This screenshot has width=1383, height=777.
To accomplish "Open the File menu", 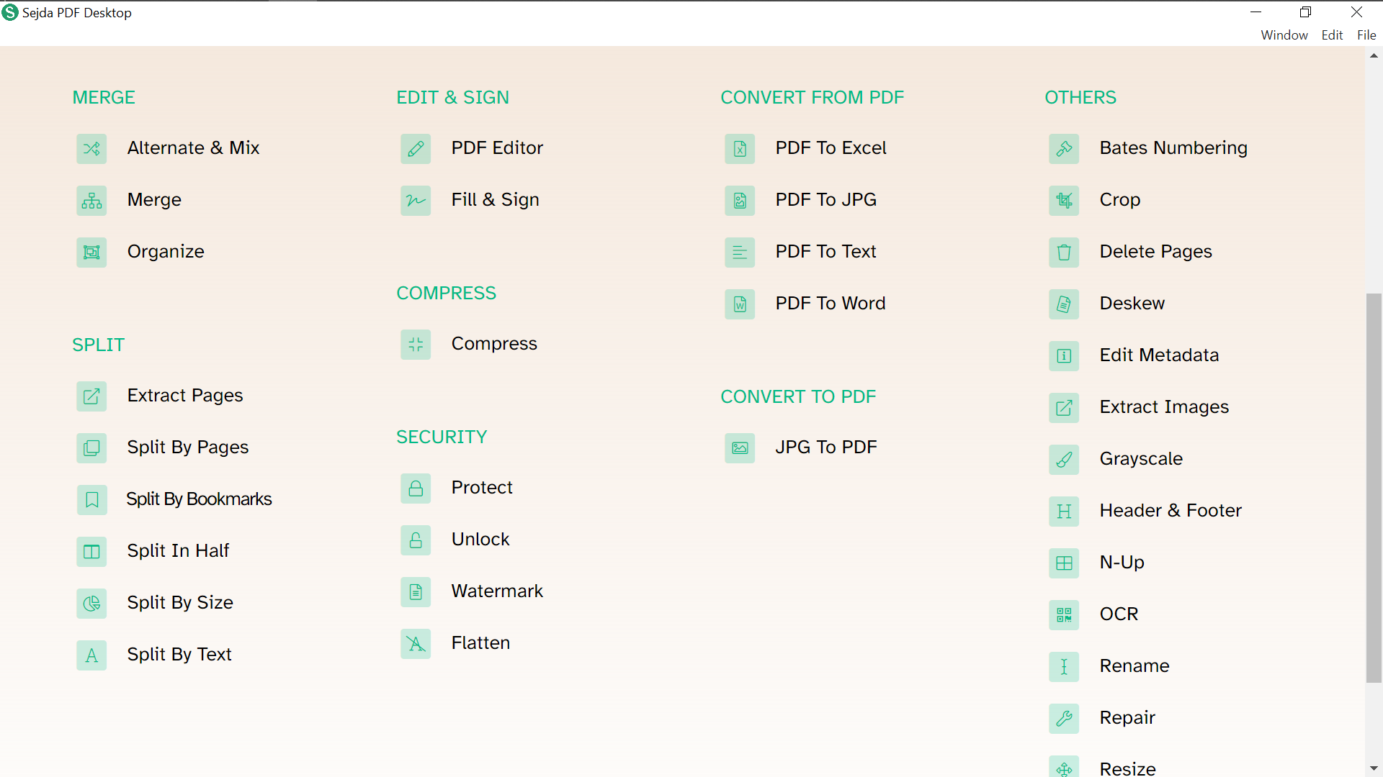I will point(1366,35).
